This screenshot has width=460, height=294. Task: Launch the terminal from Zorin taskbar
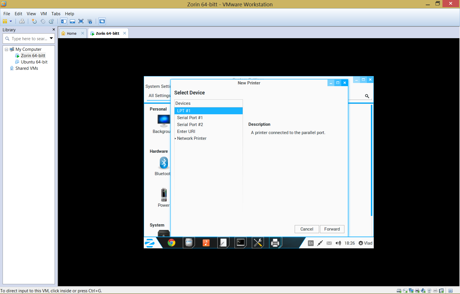(x=240, y=243)
